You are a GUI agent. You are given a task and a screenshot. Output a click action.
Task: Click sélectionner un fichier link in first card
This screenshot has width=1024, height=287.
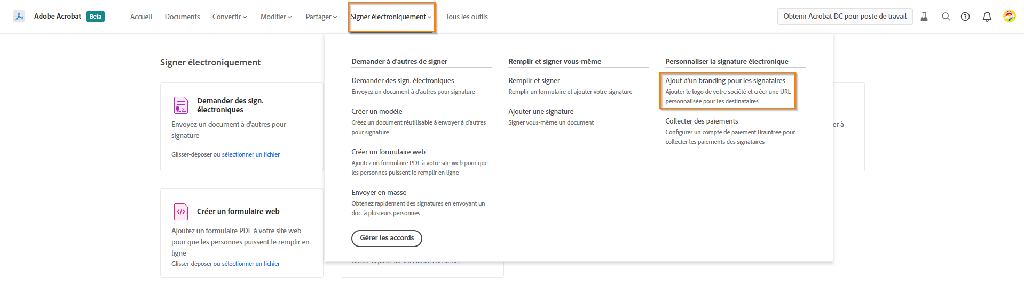(x=251, y=154)
